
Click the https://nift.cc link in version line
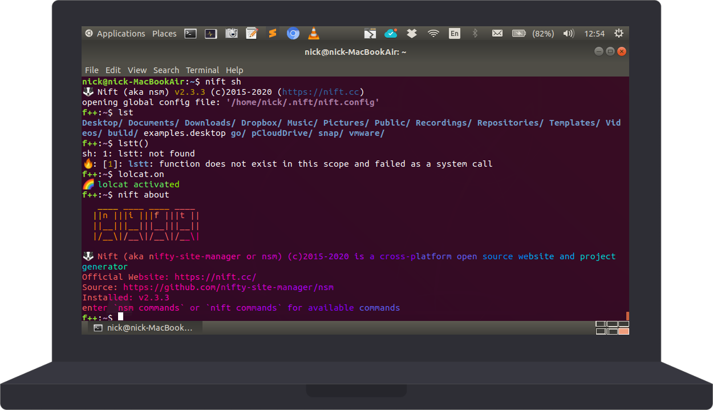(321, 92)
